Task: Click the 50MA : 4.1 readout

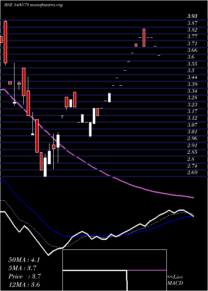Action: click(24, 260)
